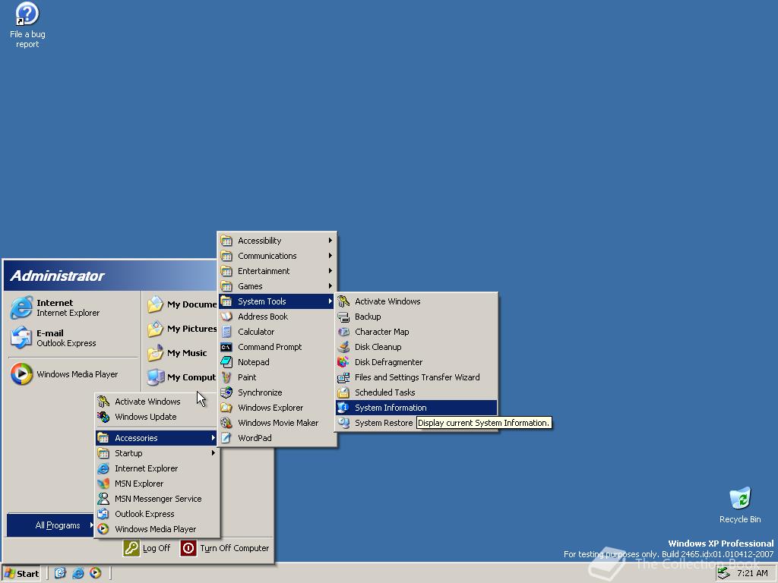Expand the Entertainment submenu
The width and height of the screenshot is (778, 583).
277,271
